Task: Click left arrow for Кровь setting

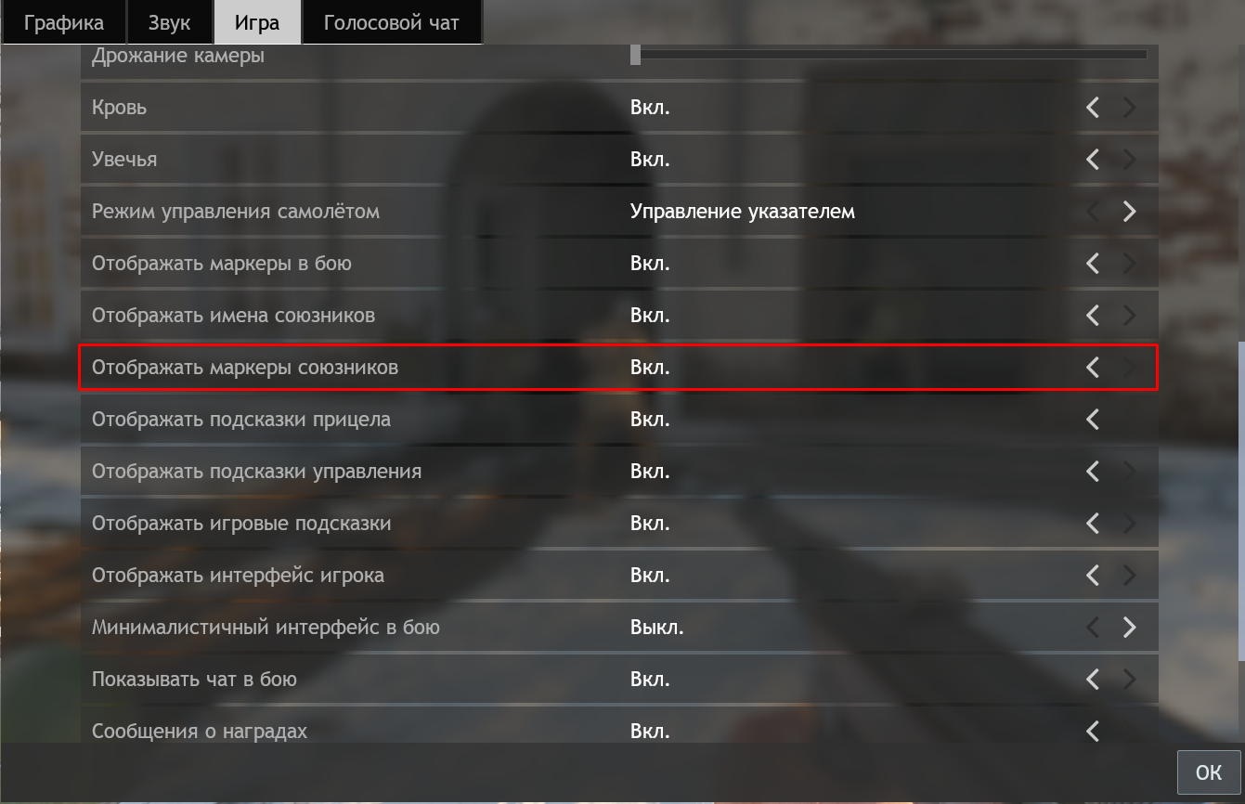Action: coord(1093,108)
